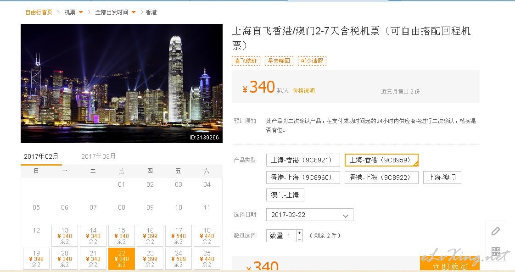Pick February 25 on calendar

[x=207, y=259]
